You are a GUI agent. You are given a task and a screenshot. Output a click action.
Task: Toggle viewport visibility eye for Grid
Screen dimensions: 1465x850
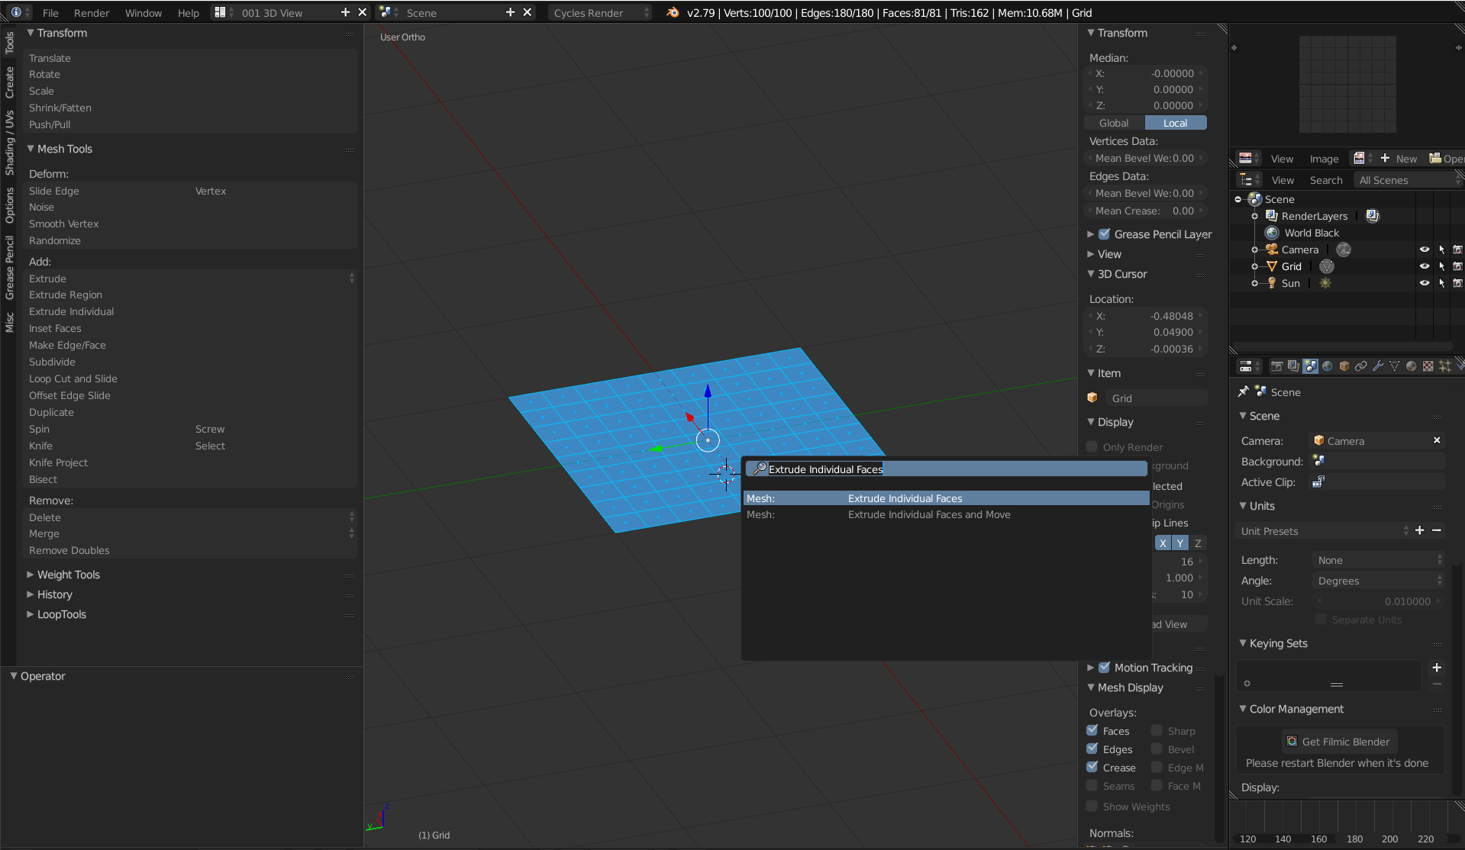click(x=1424, y=266)
